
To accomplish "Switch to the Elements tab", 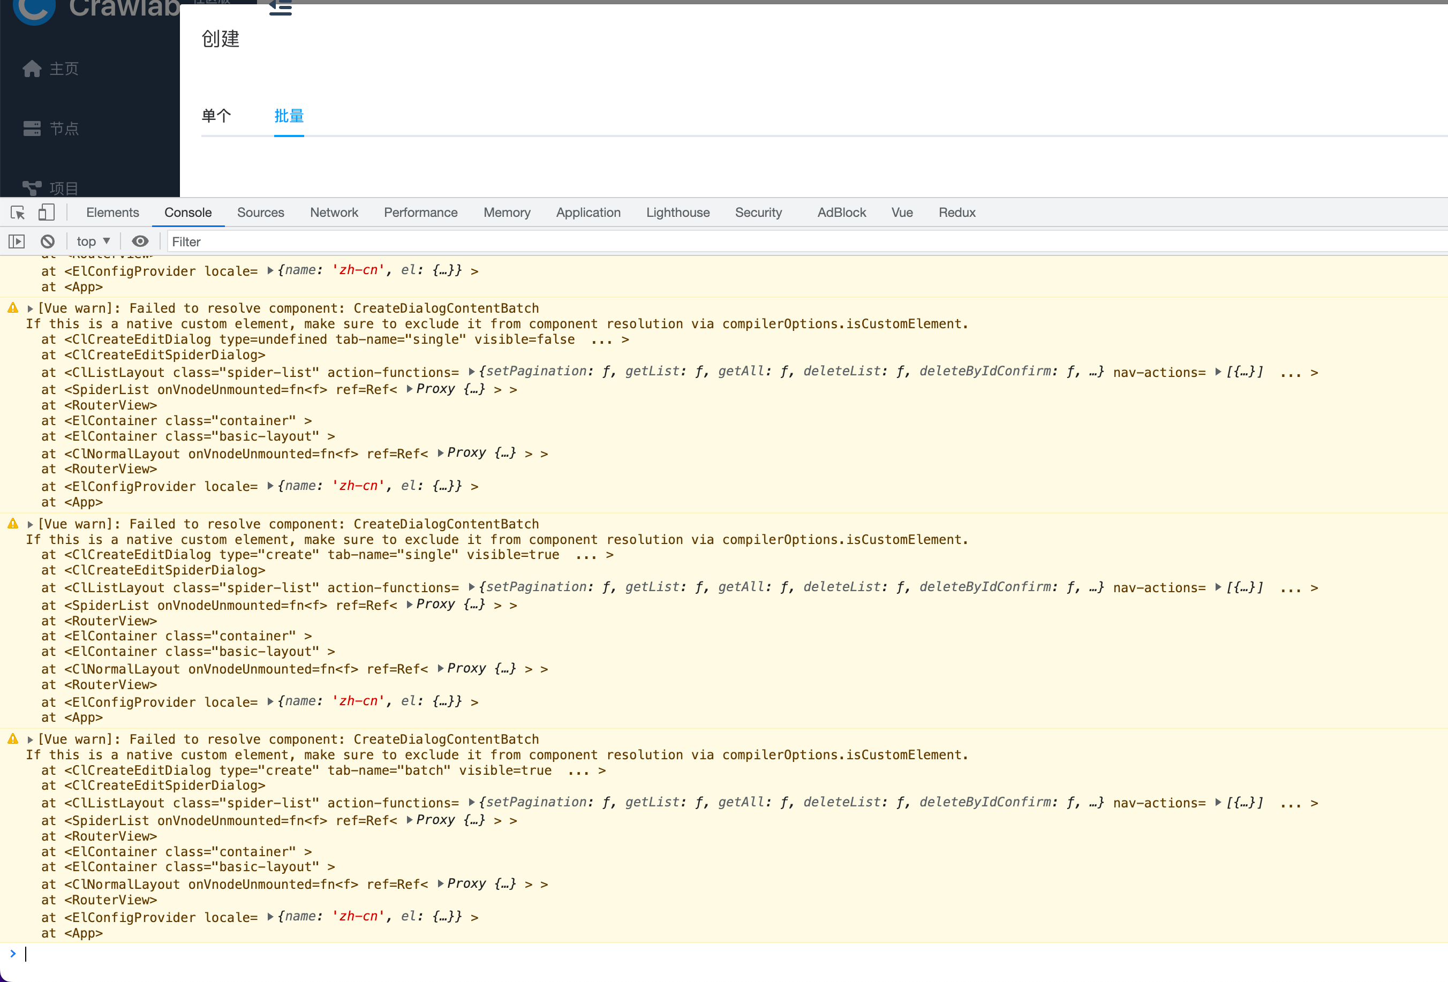I will click(x=112, y=213).
